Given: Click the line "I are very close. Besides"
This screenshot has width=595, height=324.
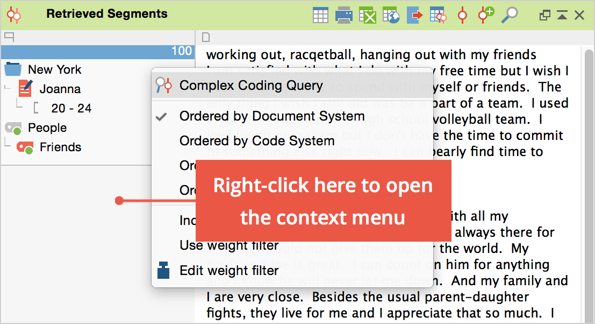Looking at the screenshot, I should tap(367, 297).
